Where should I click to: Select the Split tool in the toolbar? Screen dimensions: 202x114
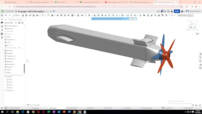pos(86,15)
